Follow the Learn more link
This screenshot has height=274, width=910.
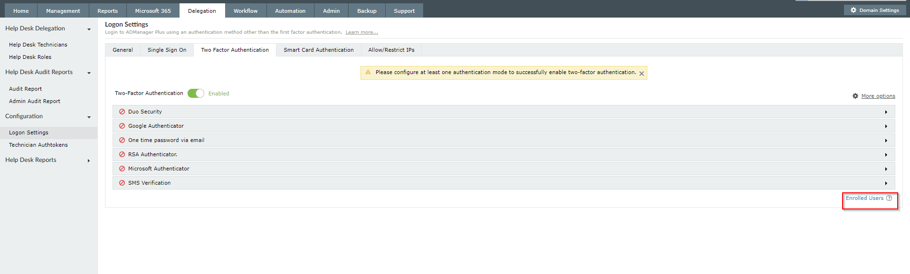(x=361, y=32)
